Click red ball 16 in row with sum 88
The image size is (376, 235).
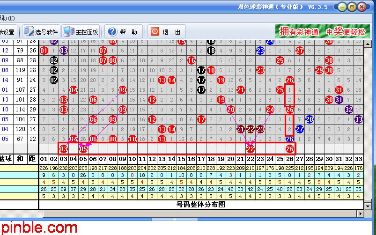[x=192, y=60]
